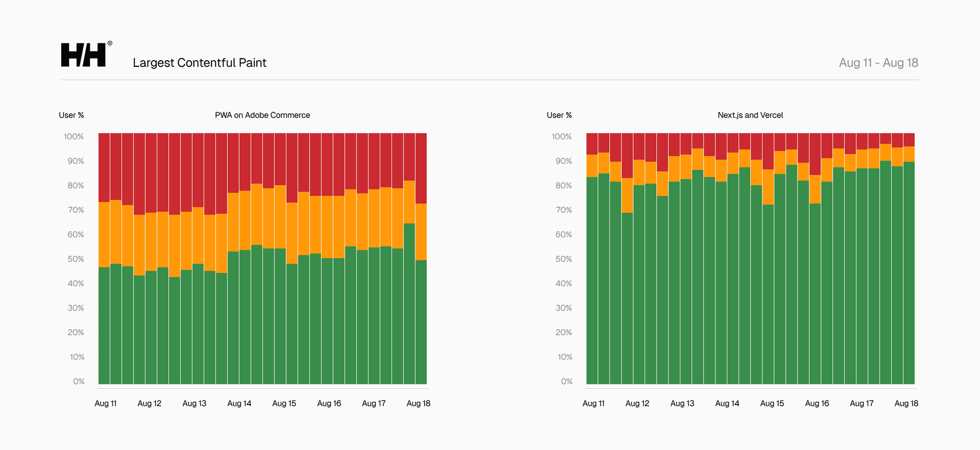Image resolution: width=980 pixels, height=450 pixels.
Task: Click the 50% gridline label on the PWA chart
Action: [76, 259]
